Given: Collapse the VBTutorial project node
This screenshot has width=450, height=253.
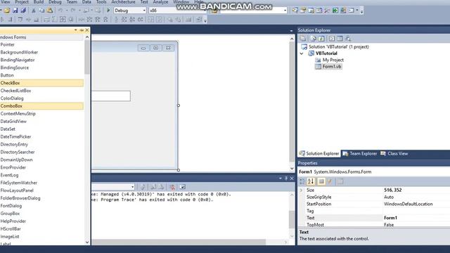Looking at the screenshot, I should 302,53.
